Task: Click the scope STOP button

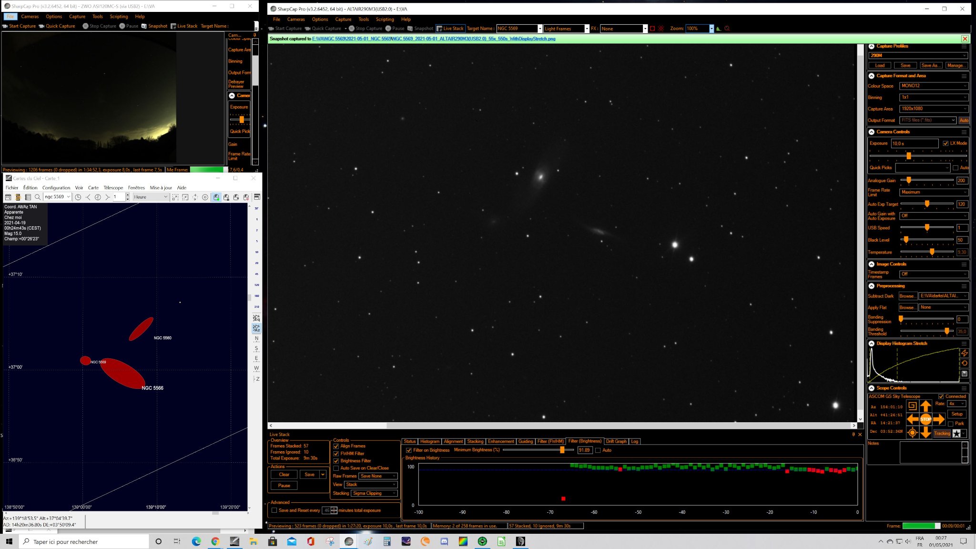Action: tap(925, 419)
